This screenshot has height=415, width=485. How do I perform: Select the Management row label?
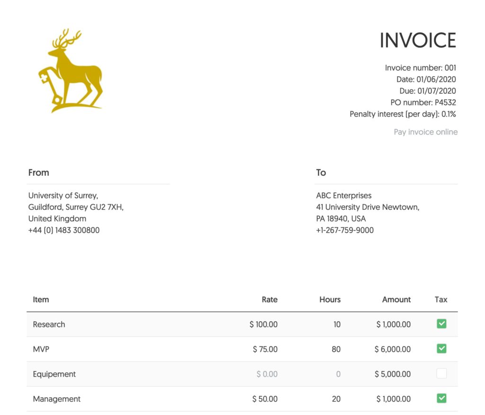point(56,399)
